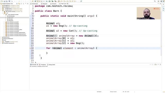Select the Console tab
The height and width of the screenshot is (93, 165).
pyautogui.click(x=34, y=65)
